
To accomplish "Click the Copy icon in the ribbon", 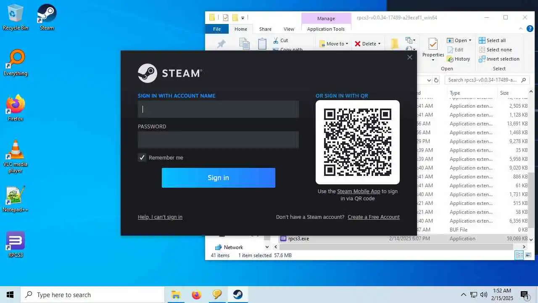I will (244, 44).
